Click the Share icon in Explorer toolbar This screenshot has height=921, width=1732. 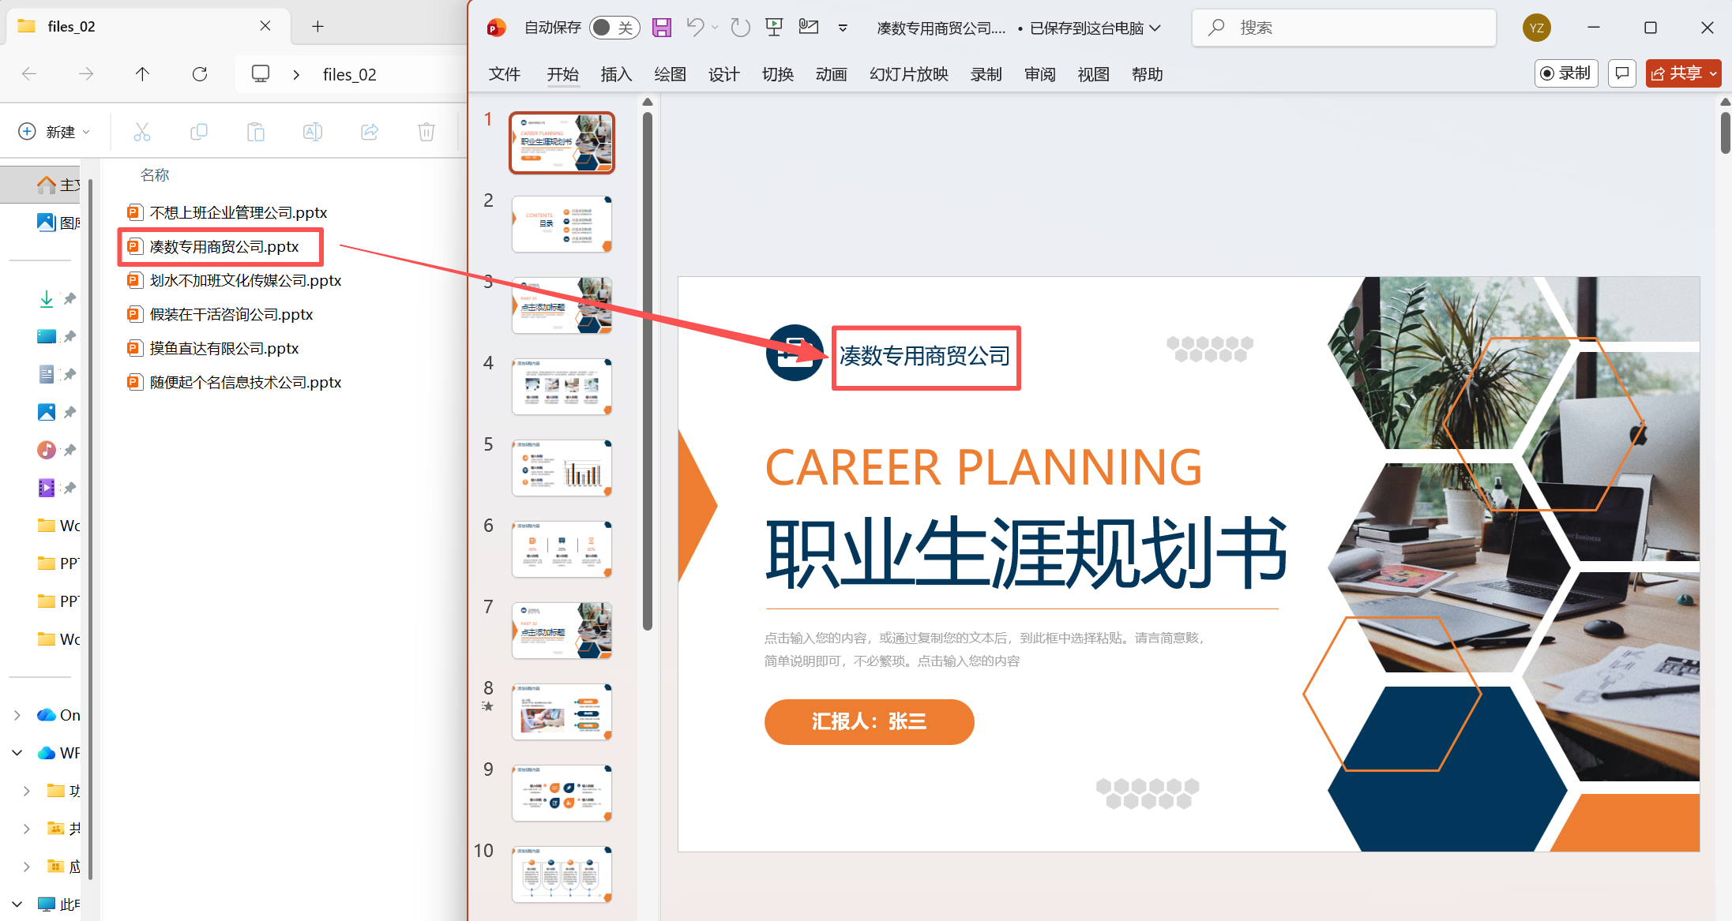point(370,131)
